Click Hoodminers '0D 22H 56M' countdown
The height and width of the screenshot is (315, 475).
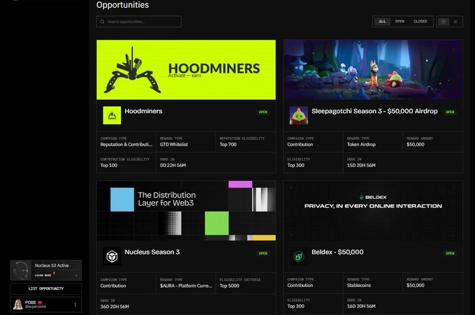173,166
